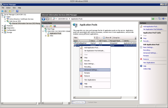Viewport: 168px width, 108px height.
Task: Click the Name column header
Action: 81,41
